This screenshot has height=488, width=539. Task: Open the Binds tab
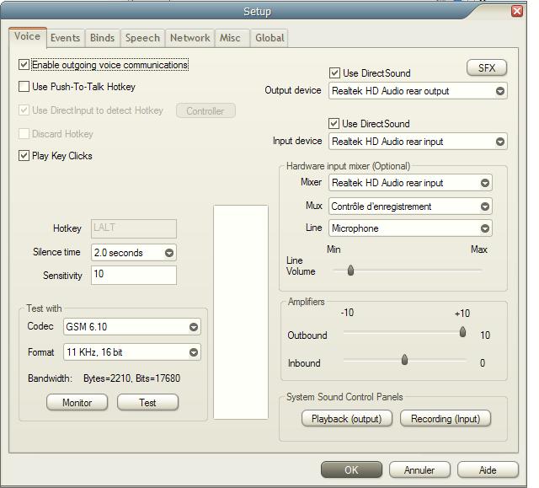tap(102, 38)
